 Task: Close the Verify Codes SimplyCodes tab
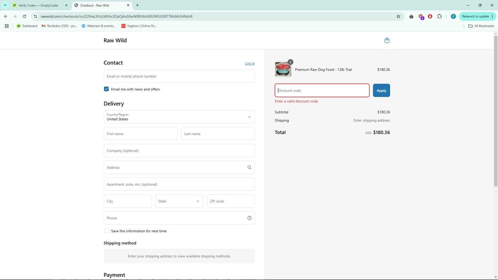point(66,5)
